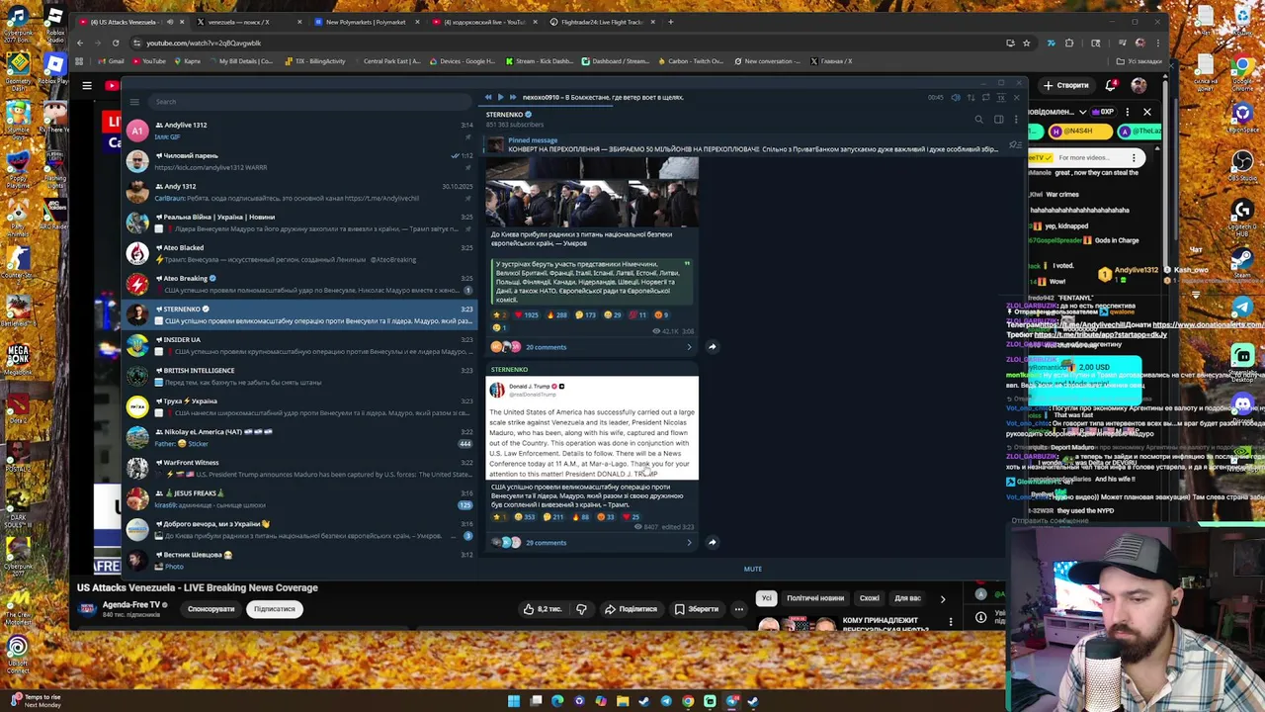Viewport: 1265px width, 712px height.
Task: Open Труха Україна channel
Action: [299, 406]
